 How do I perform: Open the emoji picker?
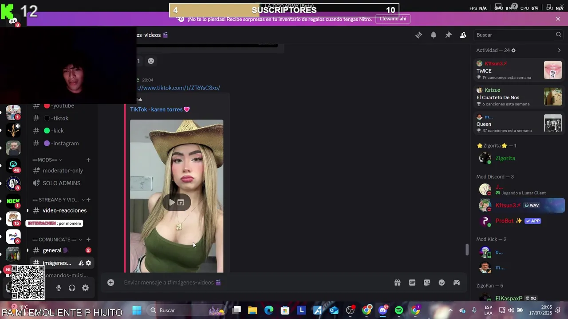(442, 283)
